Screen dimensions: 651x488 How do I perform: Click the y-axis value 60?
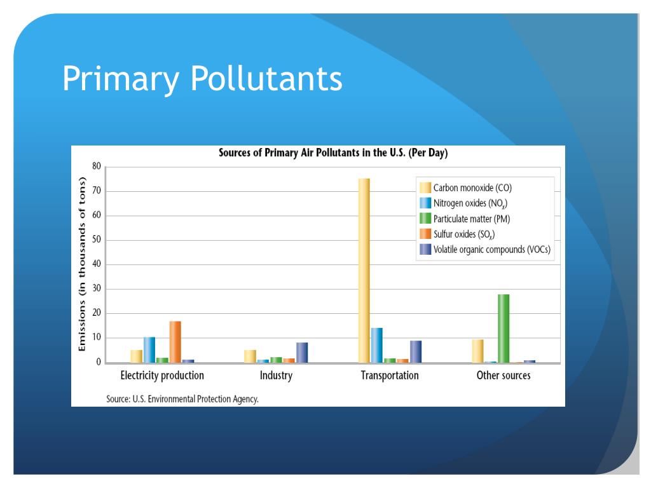(97, 215)
